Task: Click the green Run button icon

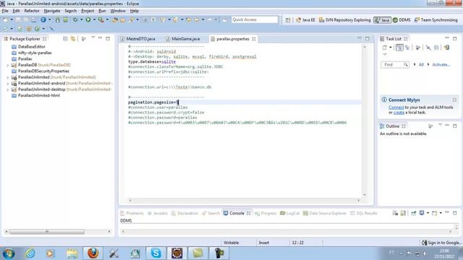Action: 88,20
